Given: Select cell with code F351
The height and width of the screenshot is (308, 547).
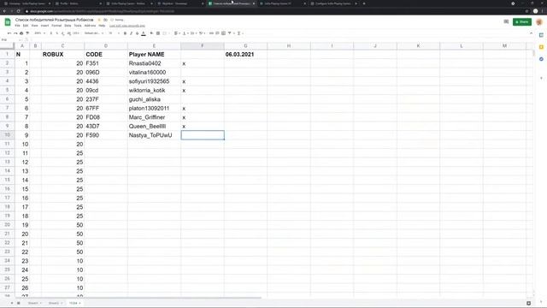Looking at the screenshot, I should click(106, 63).
